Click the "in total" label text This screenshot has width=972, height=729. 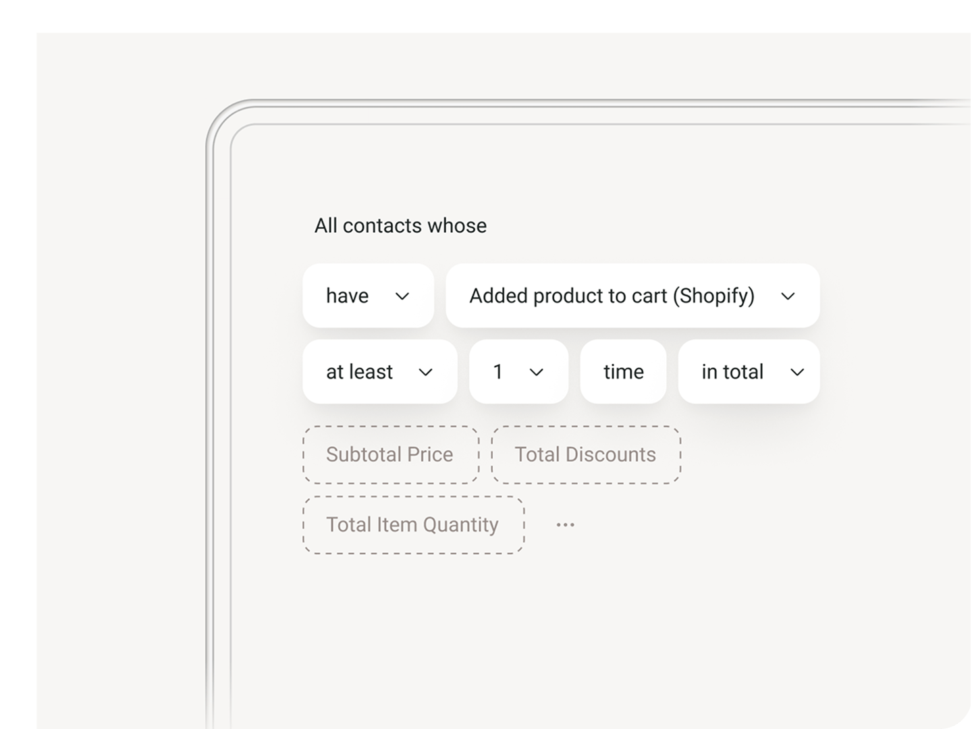tap(732, 372)
